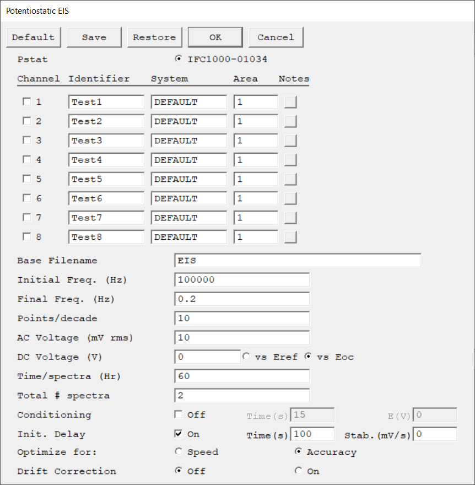Screen dimensions: 475x485
Task: Select the vs Eref radio button
Action: (x=246, y=357)
